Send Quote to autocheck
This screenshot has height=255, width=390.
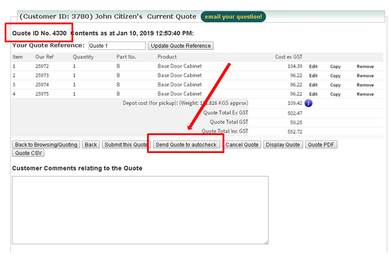click(186, 145)
